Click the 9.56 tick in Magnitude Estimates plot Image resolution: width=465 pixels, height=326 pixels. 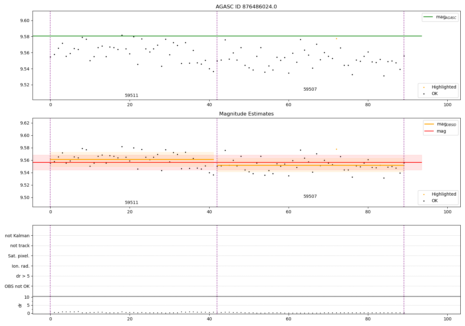(x=24, y=160)
